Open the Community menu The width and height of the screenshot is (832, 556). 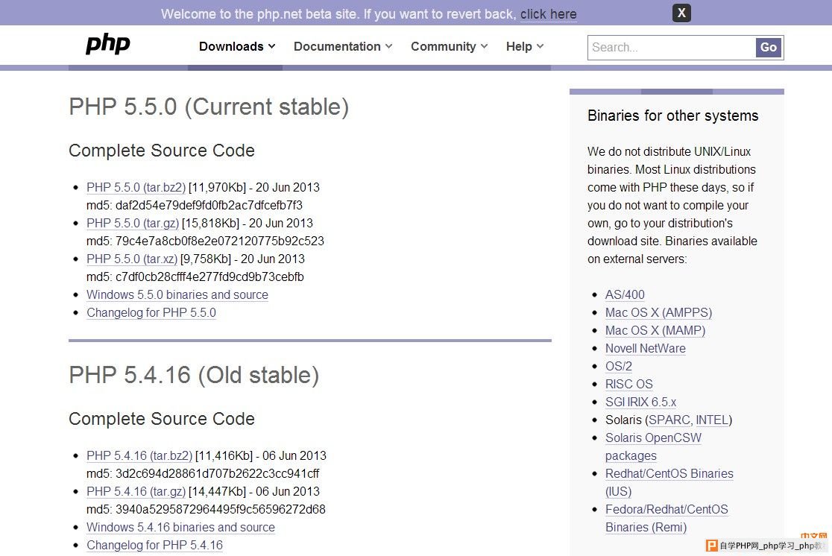[x=449, y=47]
